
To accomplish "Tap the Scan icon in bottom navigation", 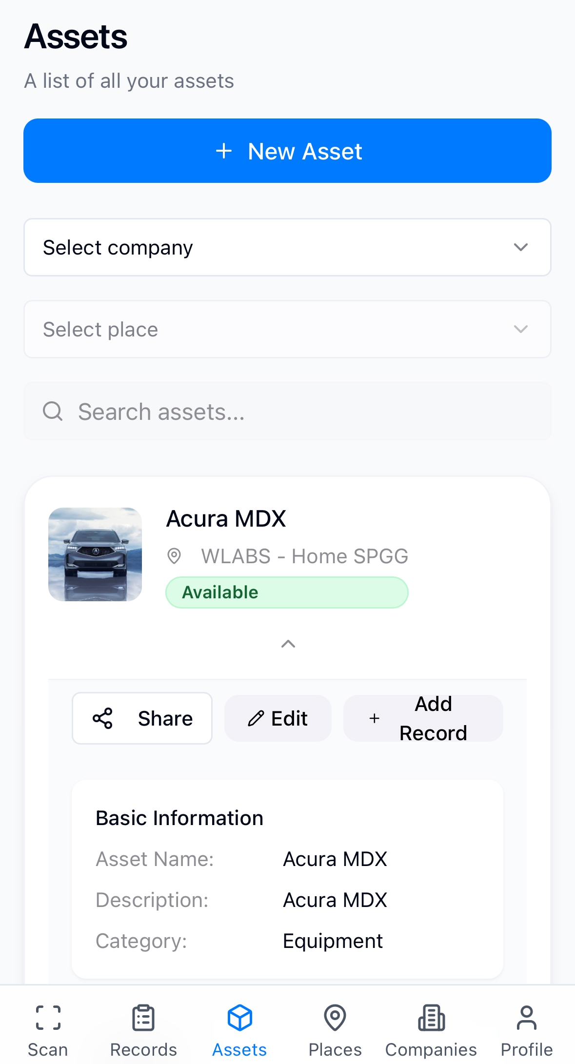I will 48,1018.
